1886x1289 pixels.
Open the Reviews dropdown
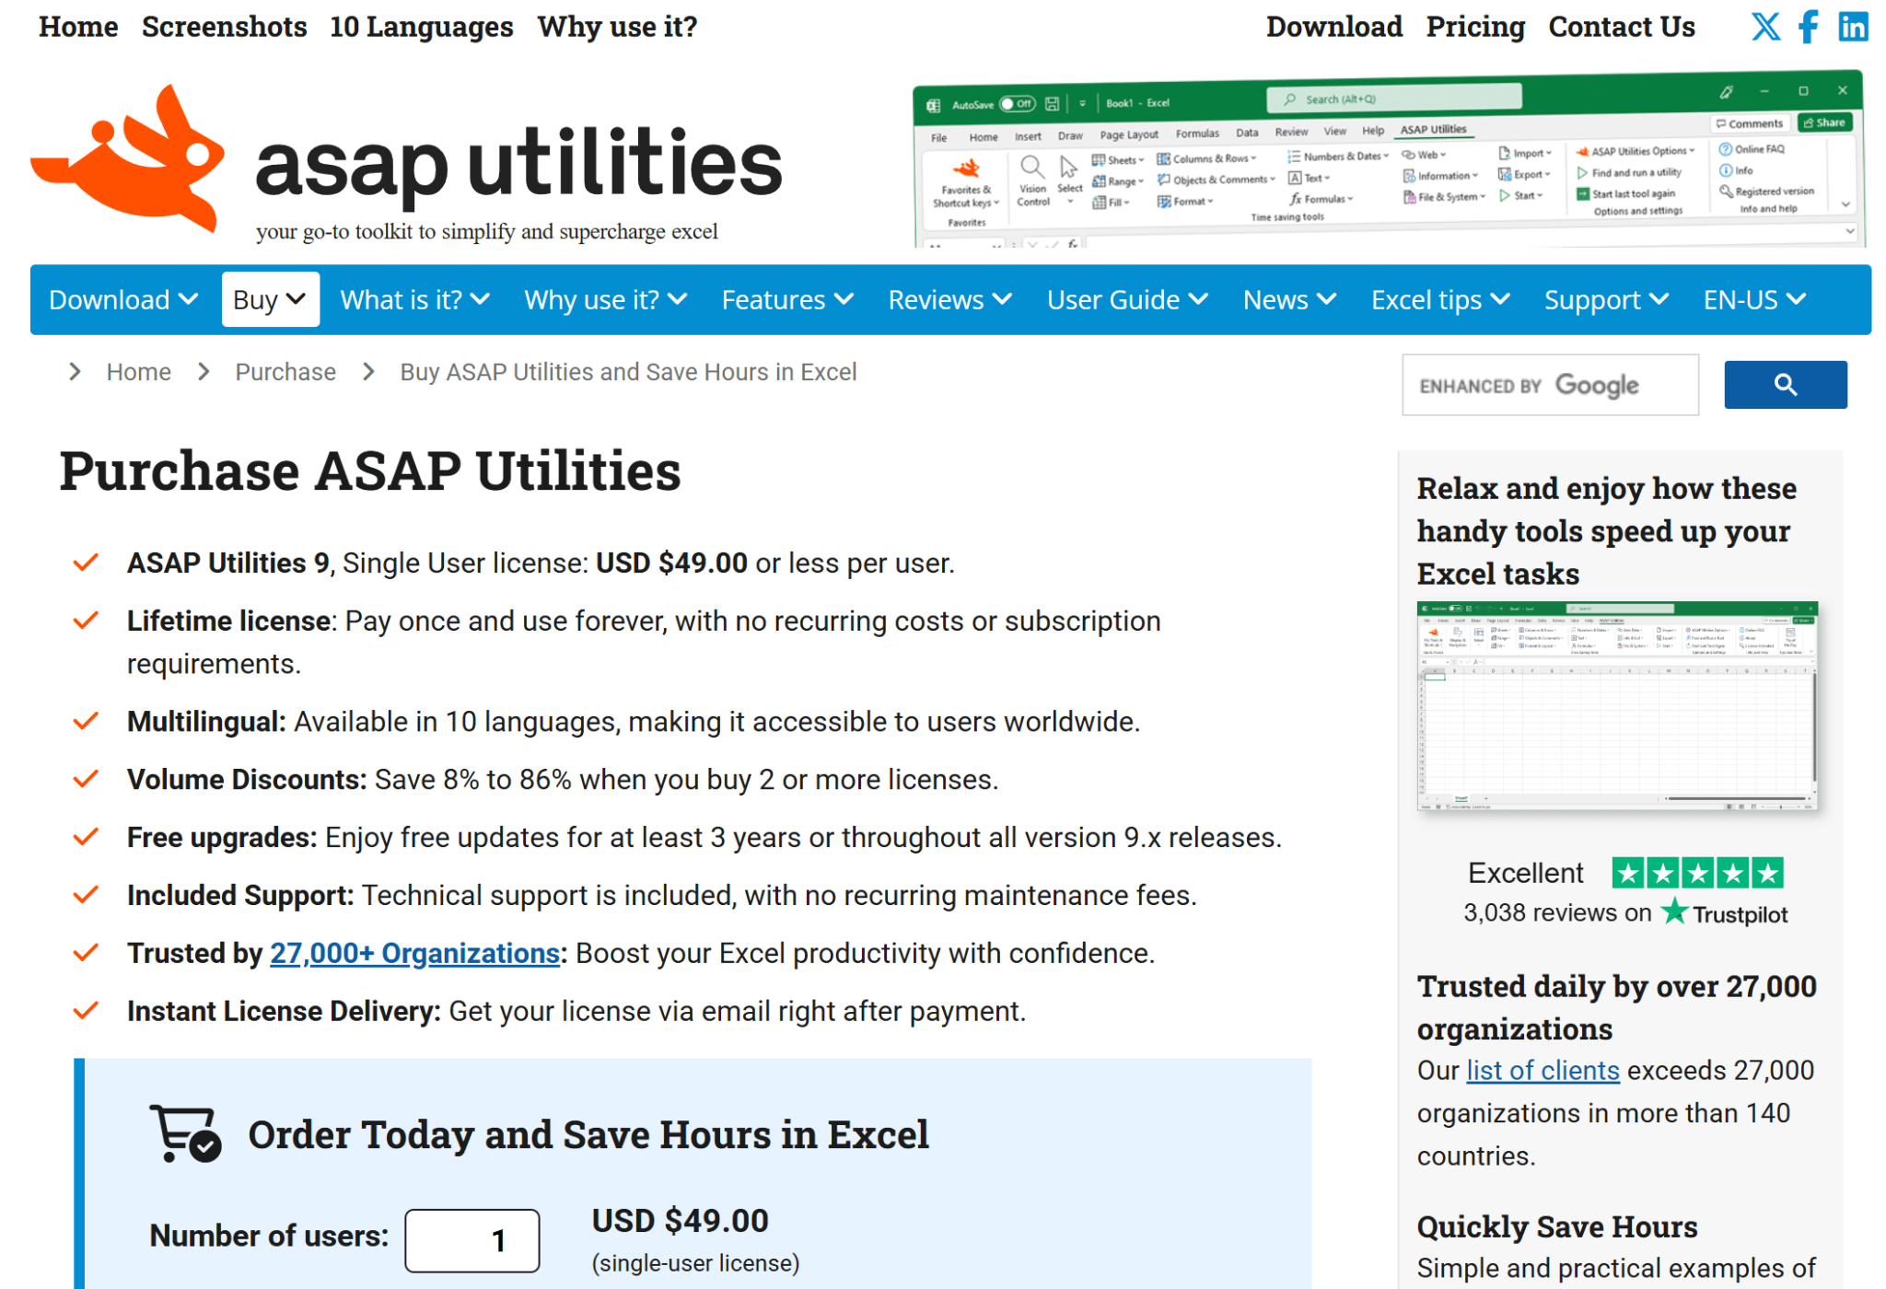(949, 299)
